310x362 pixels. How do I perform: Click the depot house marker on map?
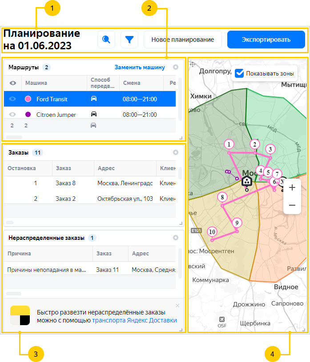(x=246, y=181)
